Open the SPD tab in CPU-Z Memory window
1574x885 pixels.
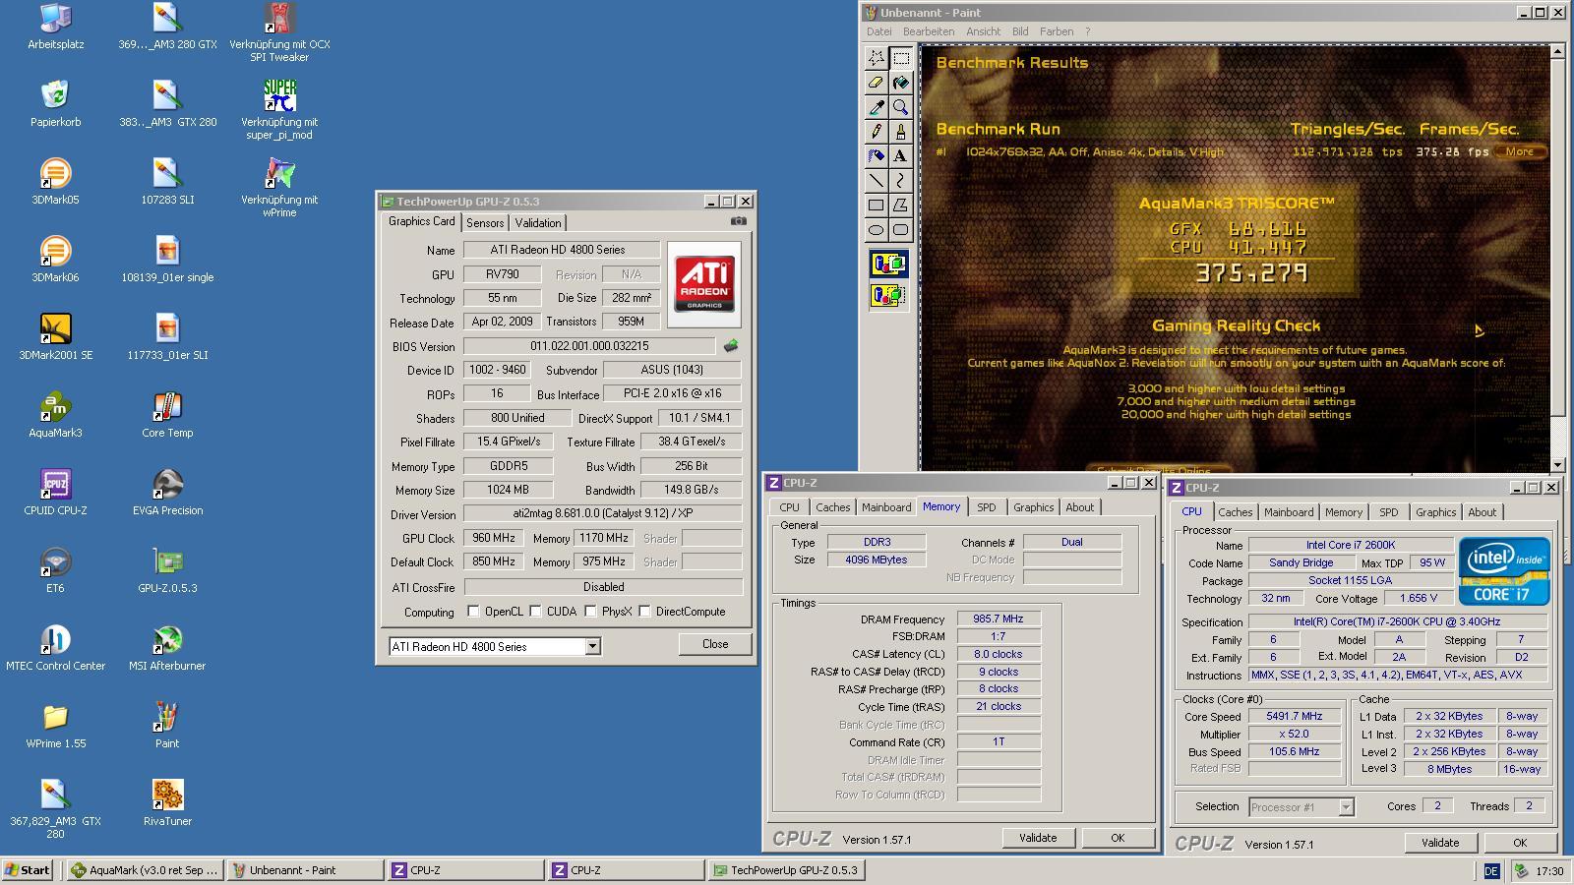tap(986, 507)
